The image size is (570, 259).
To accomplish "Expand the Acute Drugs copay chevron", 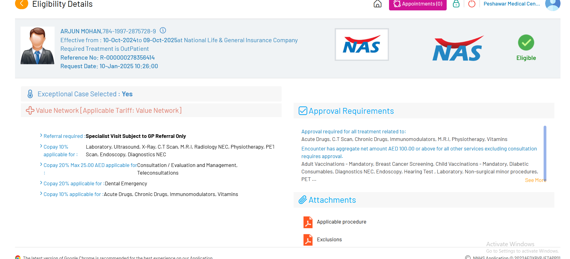I will click(41, 193).
